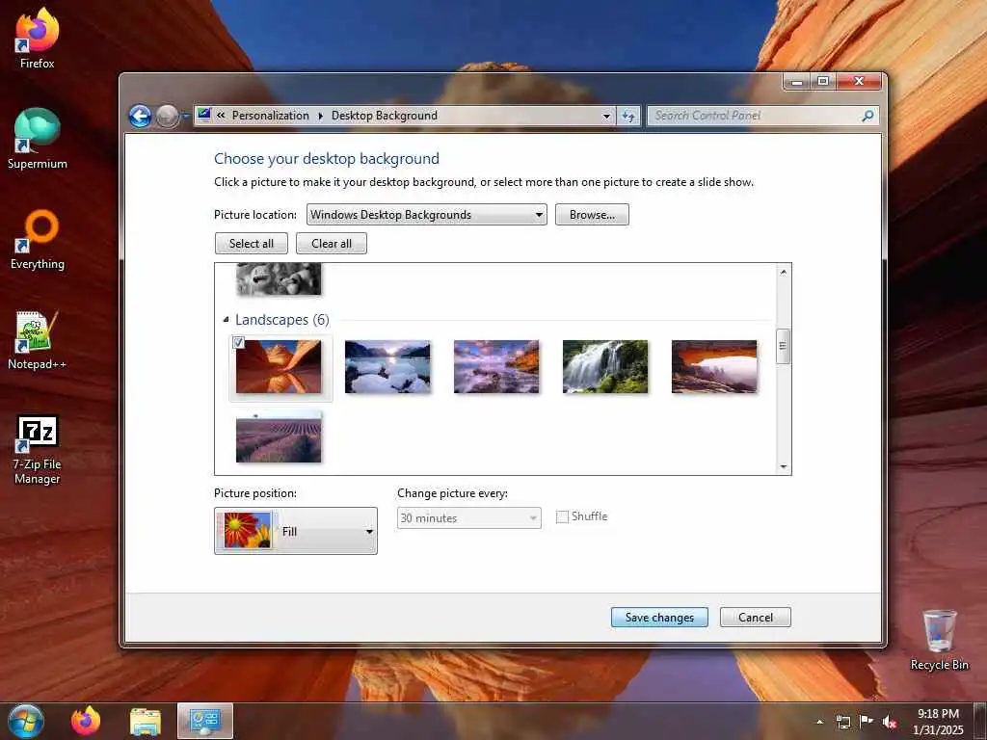This screenshot has height=740, width=987.
Task: Open the Recycle Bin
Action: click(939, 640)
